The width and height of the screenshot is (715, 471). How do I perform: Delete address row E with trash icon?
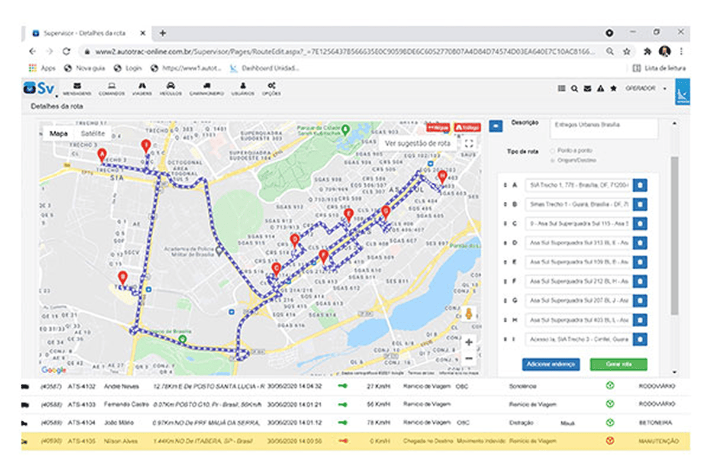[x=640, y=262]
